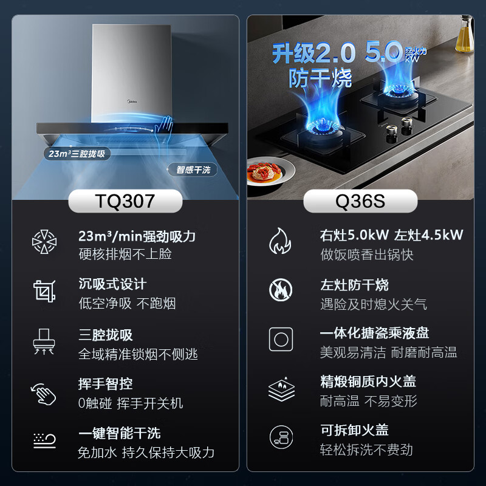The width and height of the screenshot is (486, 486).
Task: Select the crossed-out flame anti-dry-burn icon
Action: 281,290
